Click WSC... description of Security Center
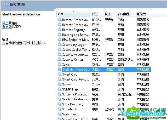 (96, 60)
